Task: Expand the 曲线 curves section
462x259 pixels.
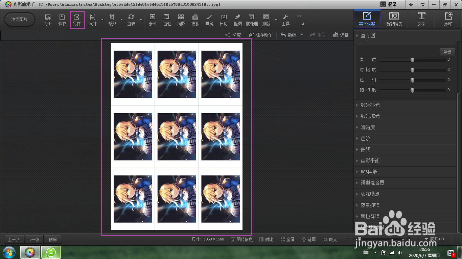Action: click(405, 150)
